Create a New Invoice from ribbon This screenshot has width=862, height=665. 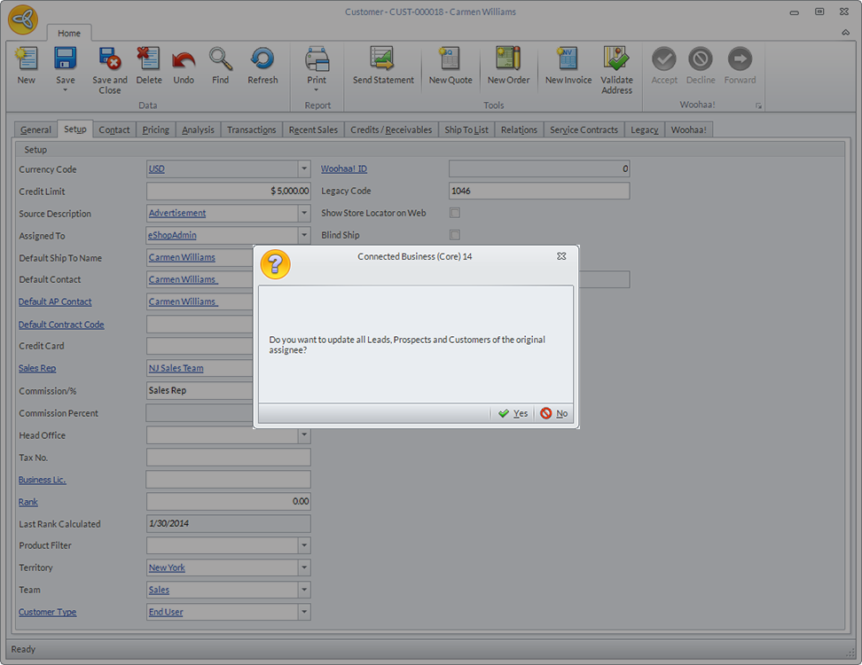pyautogui.click(x=568, y=60)
